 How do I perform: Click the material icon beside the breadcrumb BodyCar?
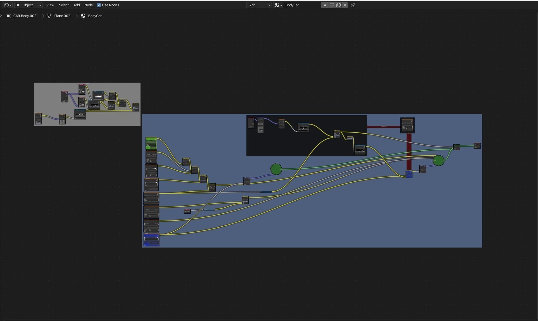point(83,16)
